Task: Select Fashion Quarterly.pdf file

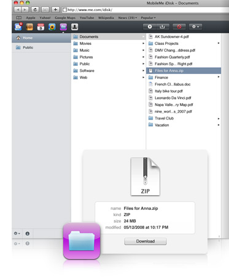Action: [x=184, y=57]
